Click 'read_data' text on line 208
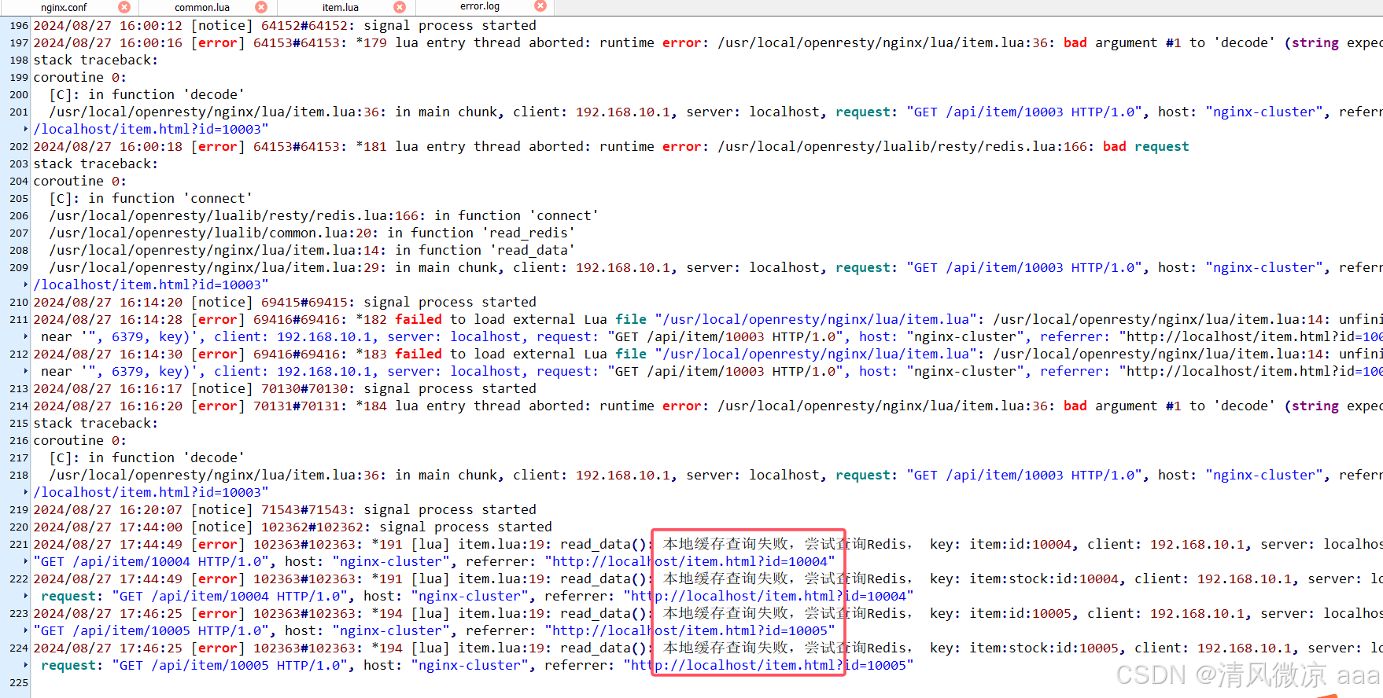Viewport: 1383px width, 698px height. 533,251
